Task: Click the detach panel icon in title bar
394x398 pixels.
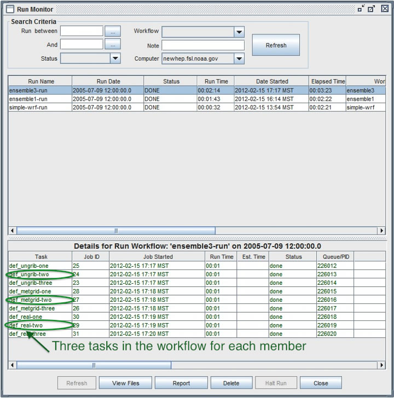Action: click(361, 8)
